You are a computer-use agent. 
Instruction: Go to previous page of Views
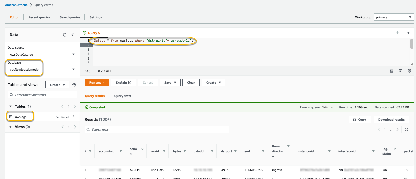62,127
